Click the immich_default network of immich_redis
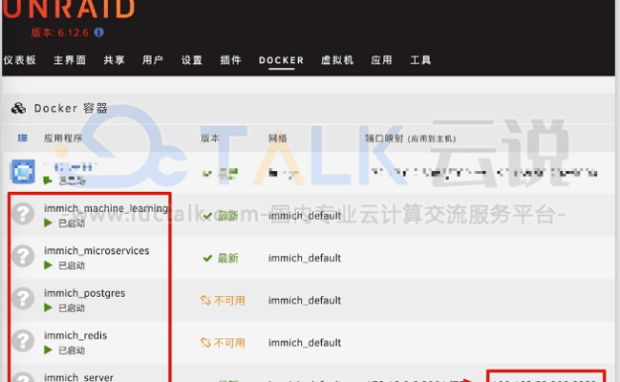 pos(304,342)
